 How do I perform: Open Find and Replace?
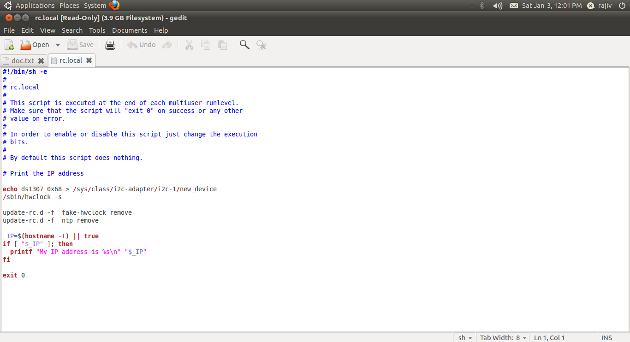(x=261, y=44)
